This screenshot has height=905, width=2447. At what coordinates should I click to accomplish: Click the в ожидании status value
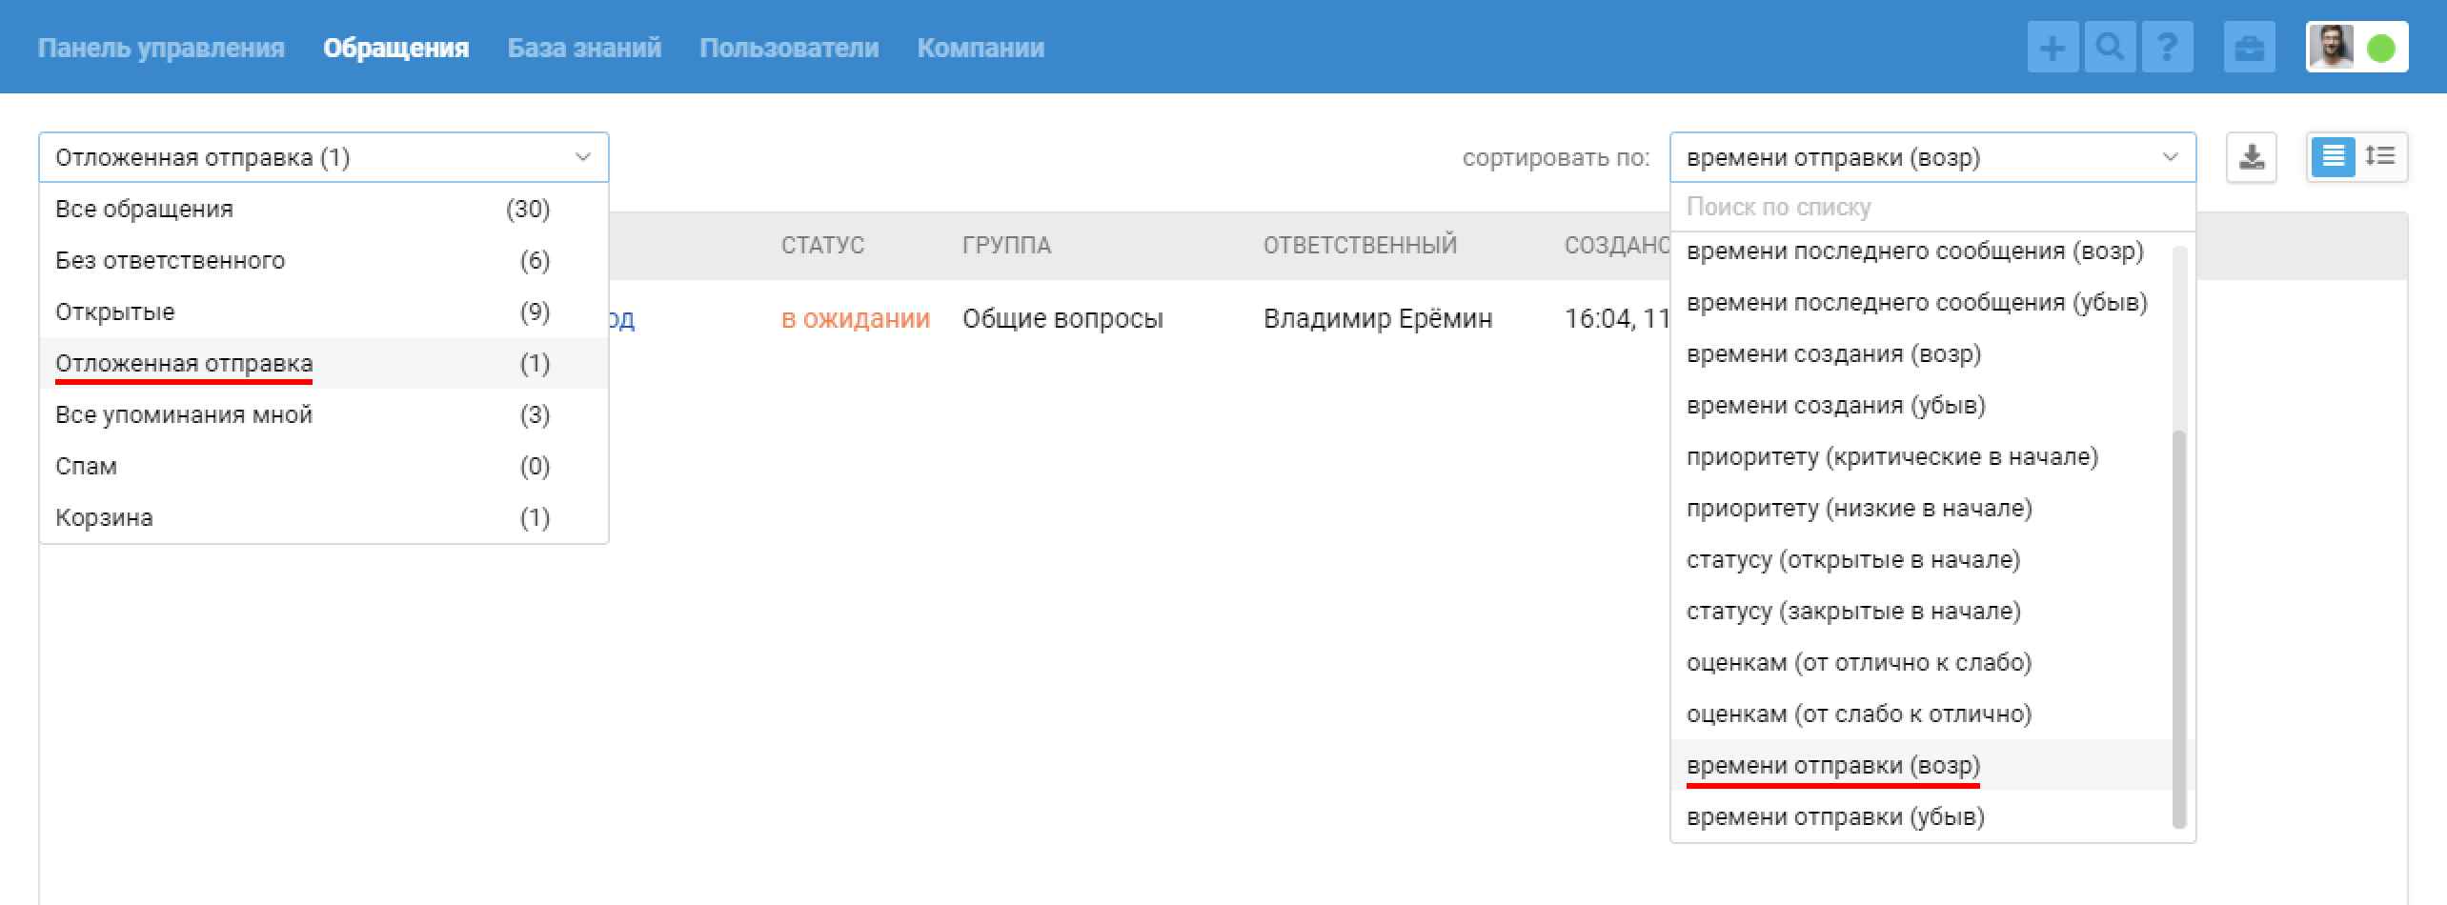(x=856, y=318)
